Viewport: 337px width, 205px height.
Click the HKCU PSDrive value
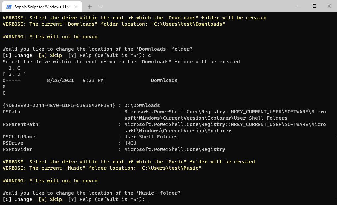[x=130, y=143]
